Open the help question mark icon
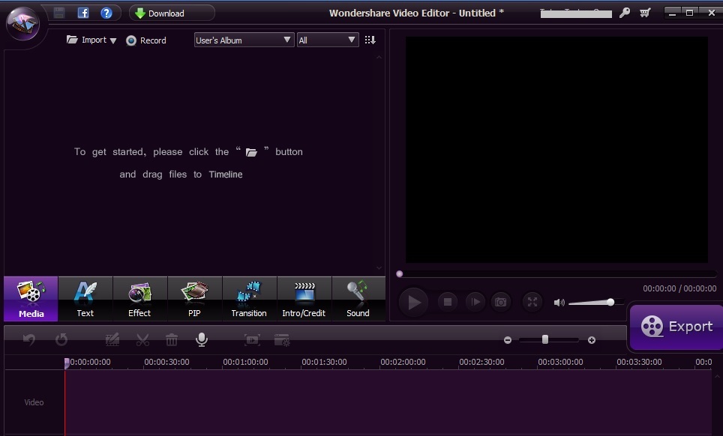The height and width of the screenshot is (436, 723). (x=106, y=13)
